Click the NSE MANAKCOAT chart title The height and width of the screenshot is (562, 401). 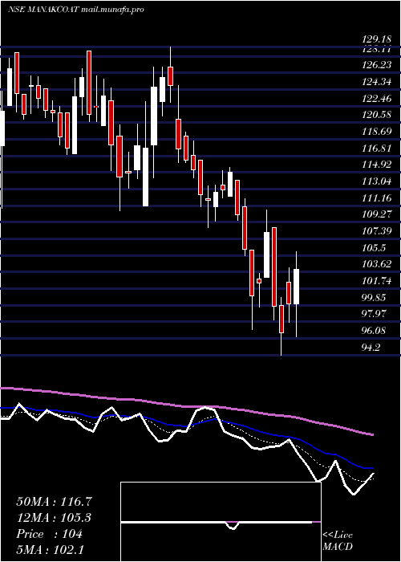coord(76,10)
